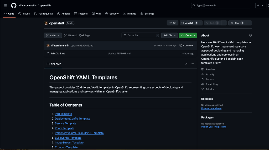Open the Insights tab
The width and height of the screenshot is (269, 150).
coord(130,14)
